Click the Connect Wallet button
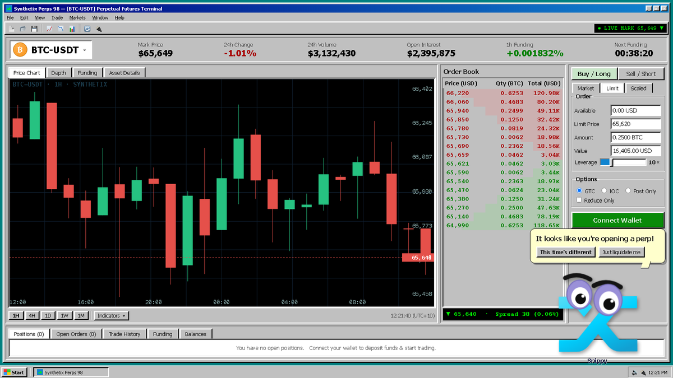The width and height of the screenshot is (673, 378). coord(618,220)
